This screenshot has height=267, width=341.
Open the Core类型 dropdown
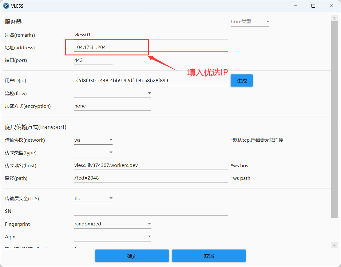click(250, 22)
